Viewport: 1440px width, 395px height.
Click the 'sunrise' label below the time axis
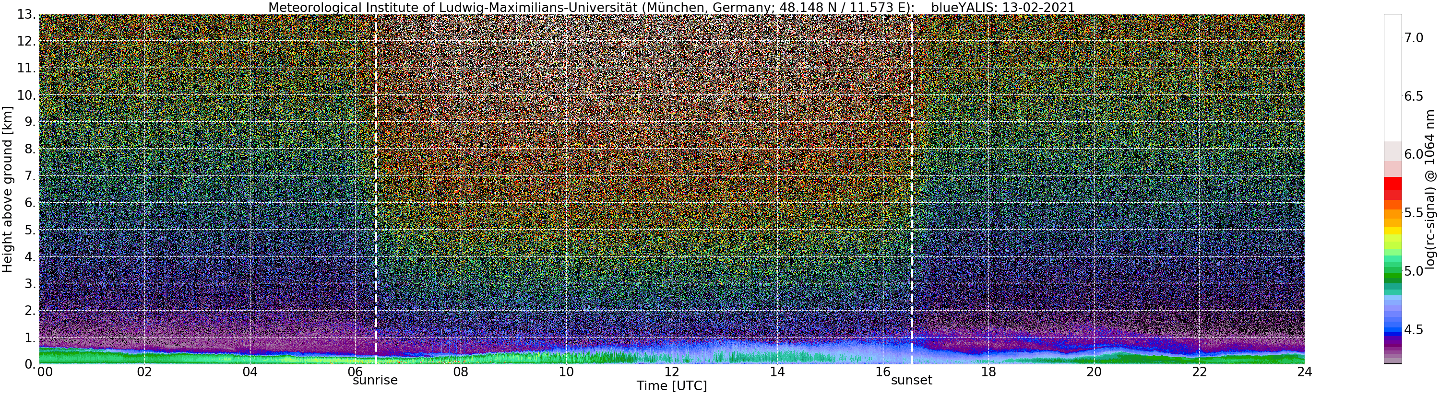pos(375,381)
